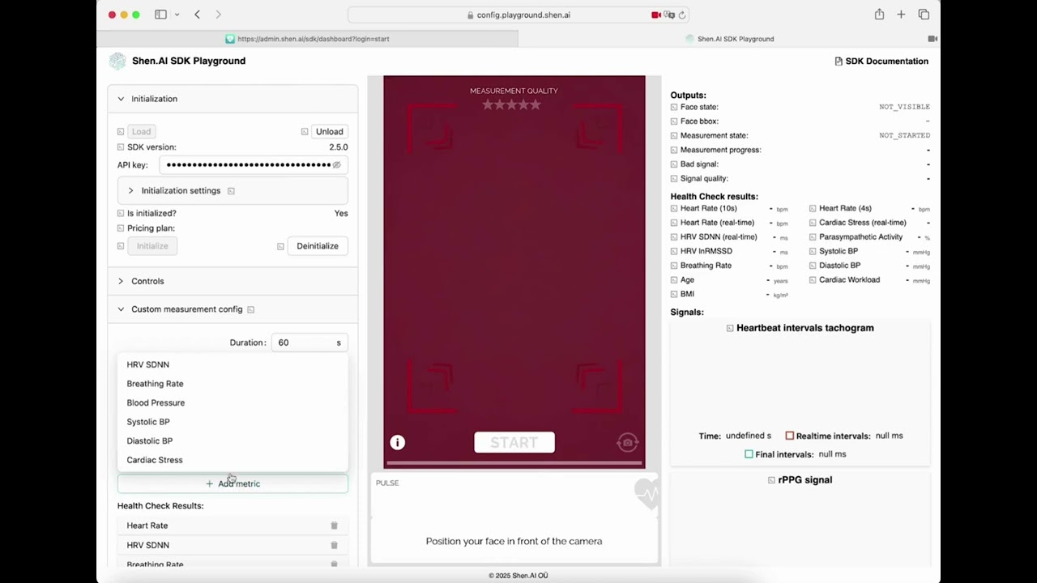Click START measurement button
The height and width of the screenshot is (583, 1037).
click(514, 442)
